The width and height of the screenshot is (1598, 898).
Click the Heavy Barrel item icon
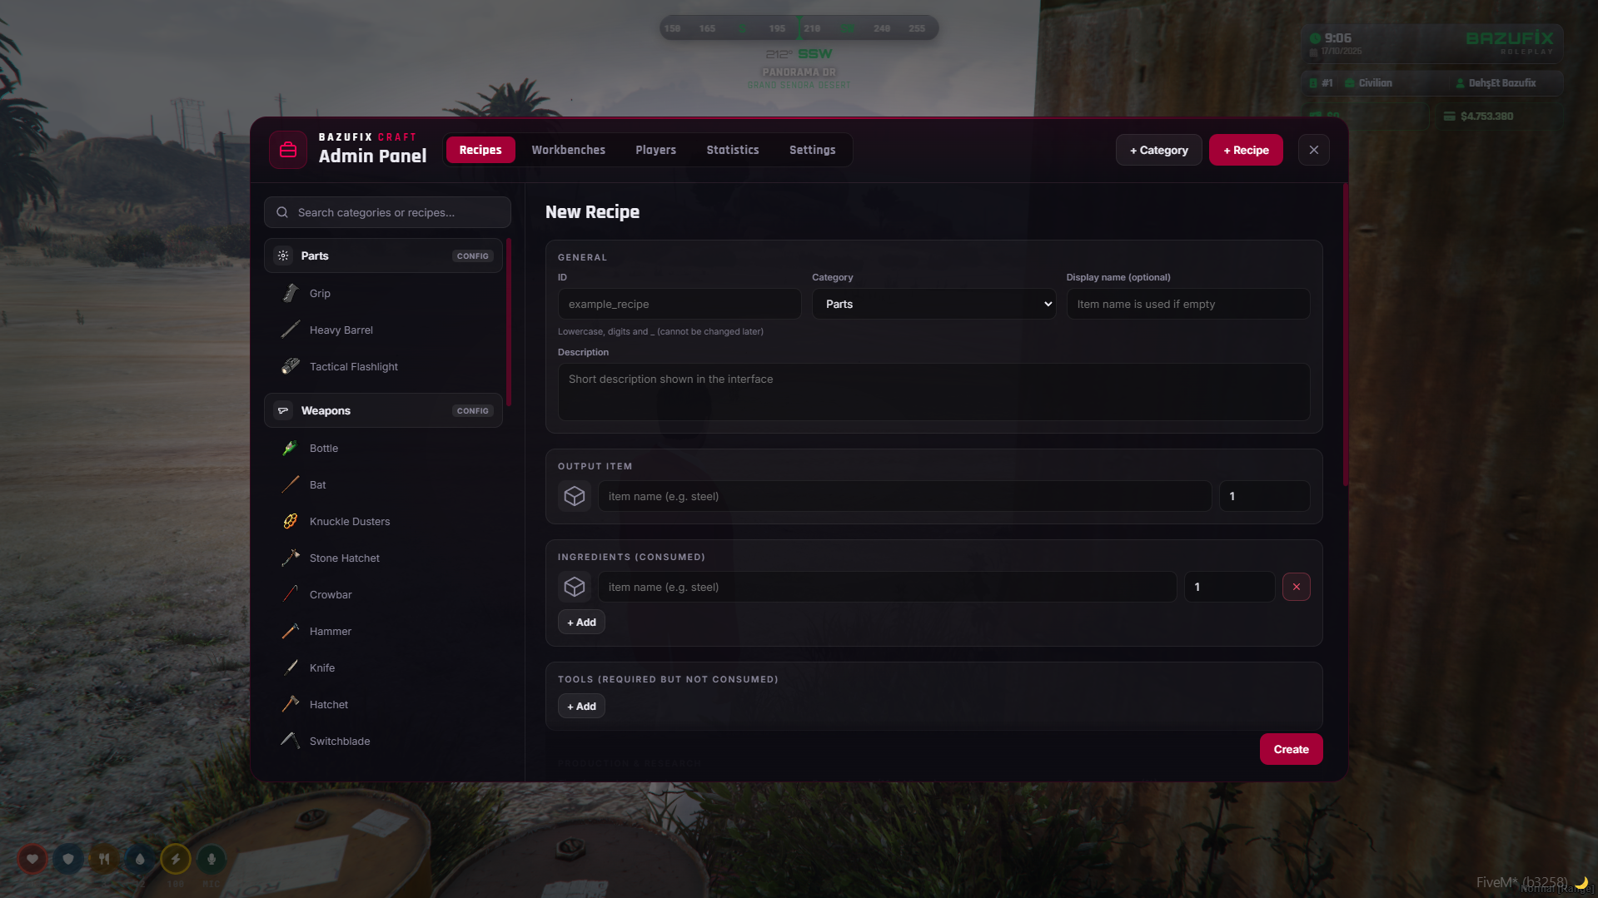(x=291, y=330)
